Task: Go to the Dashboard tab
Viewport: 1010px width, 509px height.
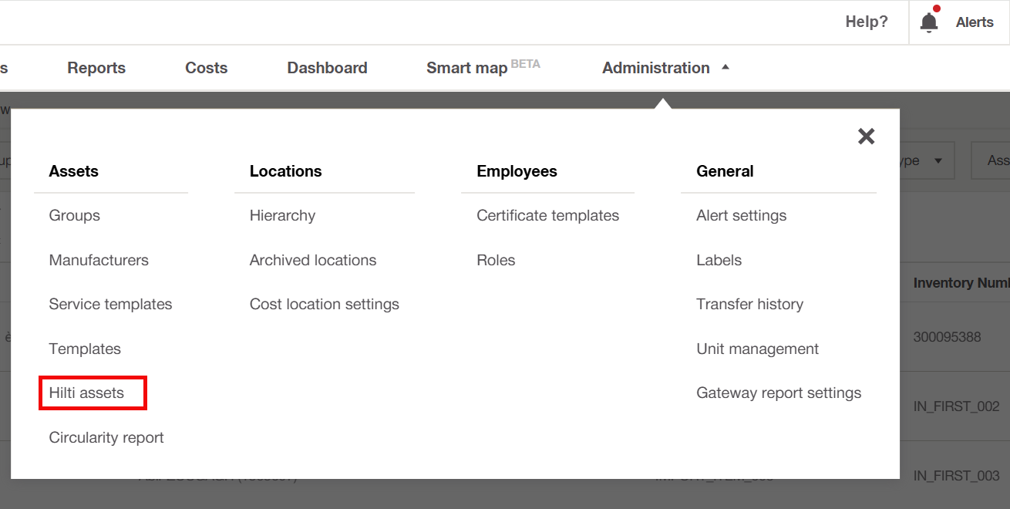Action: (327, 68)
